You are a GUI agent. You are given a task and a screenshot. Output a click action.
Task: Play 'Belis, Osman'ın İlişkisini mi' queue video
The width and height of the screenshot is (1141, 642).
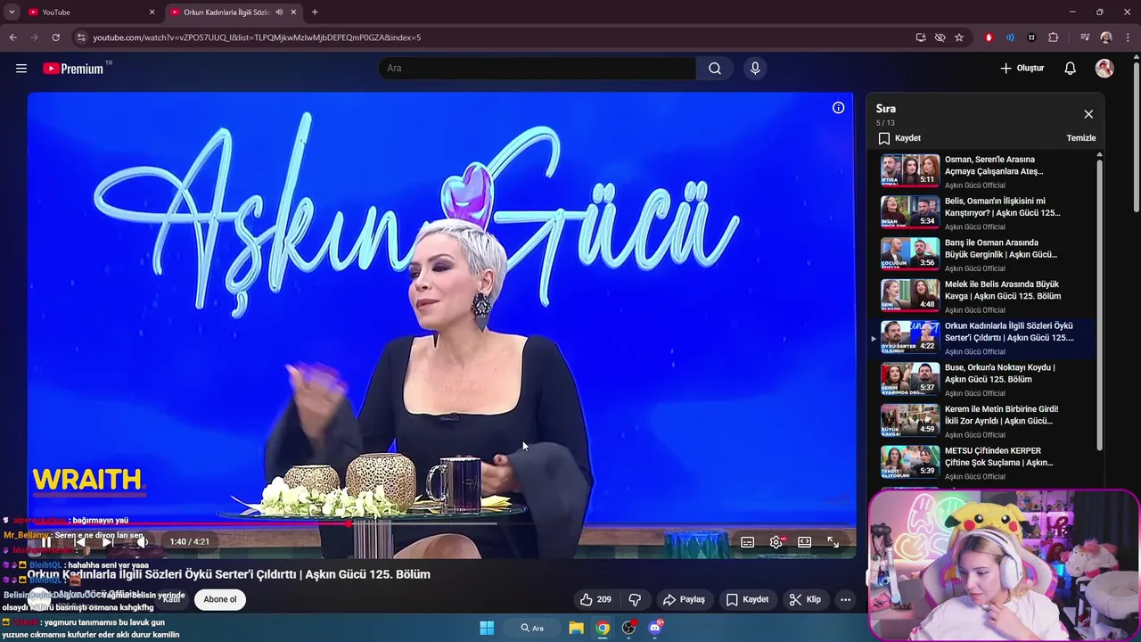click(985, 213)
